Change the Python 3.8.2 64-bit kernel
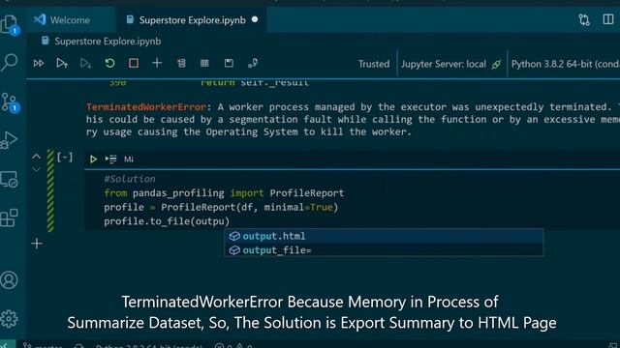 tap(565, 64)
